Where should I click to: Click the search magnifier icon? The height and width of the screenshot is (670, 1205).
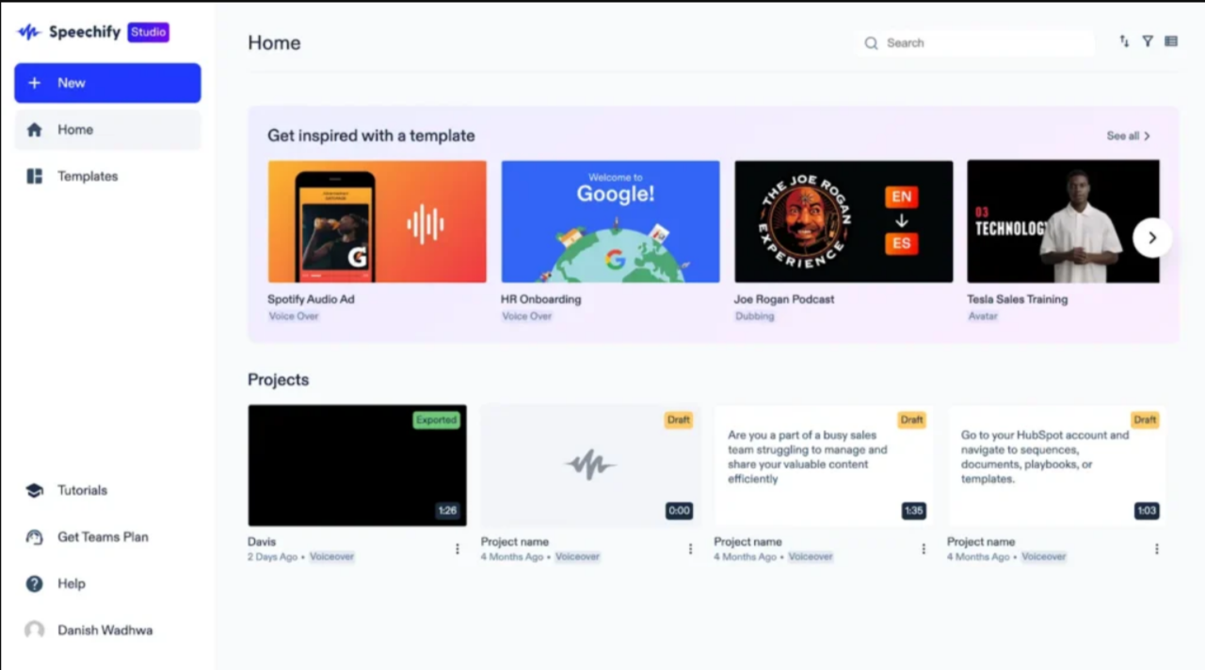point(871,43)
